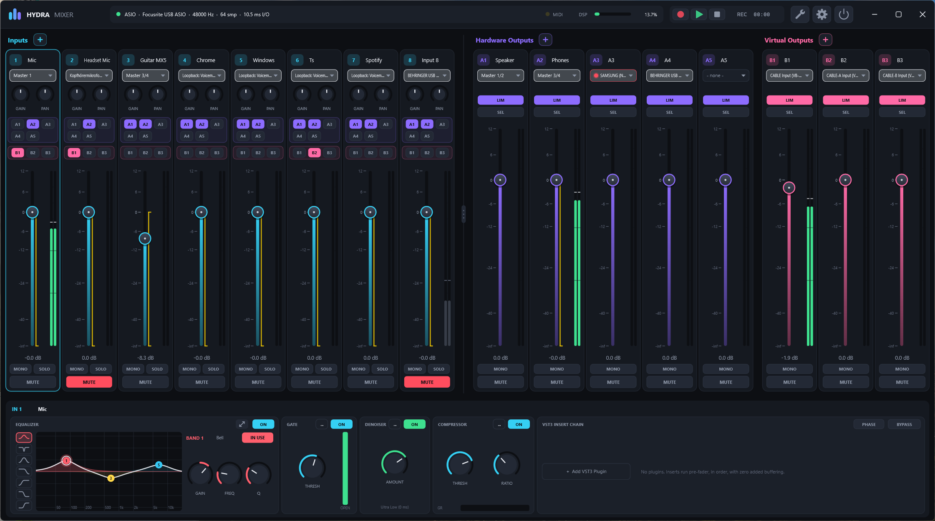Select the bell filter shape icon in equalizer
This screenshot has width=935, height=521.
[x=24, y=438]
